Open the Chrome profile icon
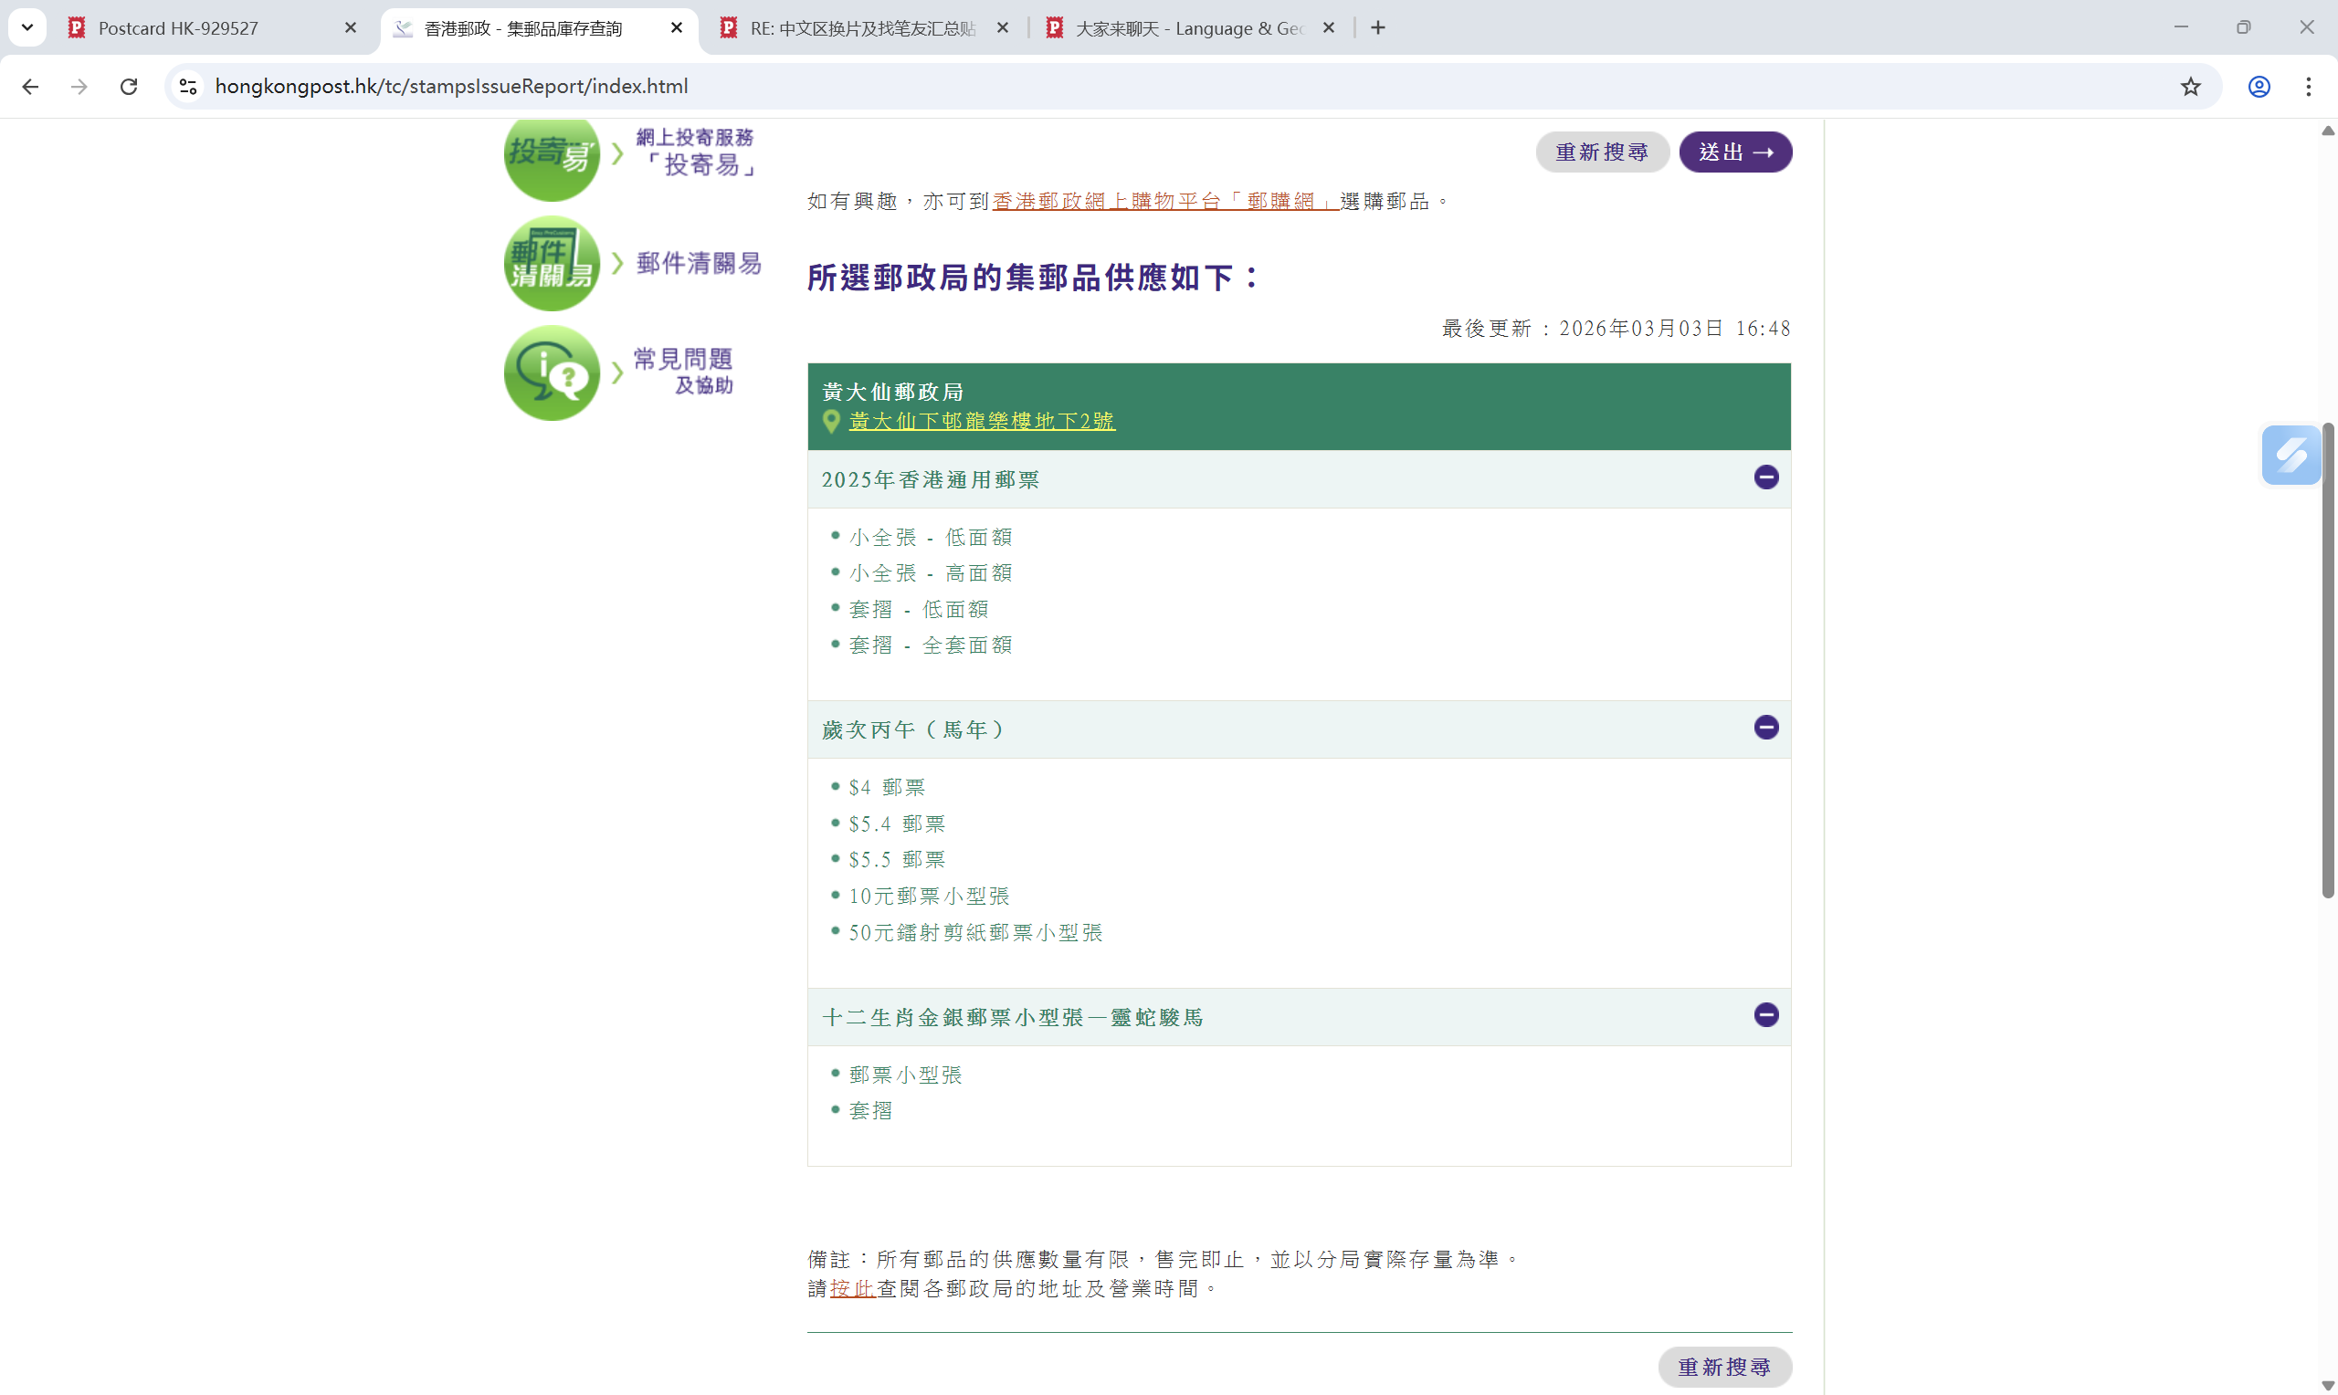The image size is (2338, 1395). [2259, 87]
